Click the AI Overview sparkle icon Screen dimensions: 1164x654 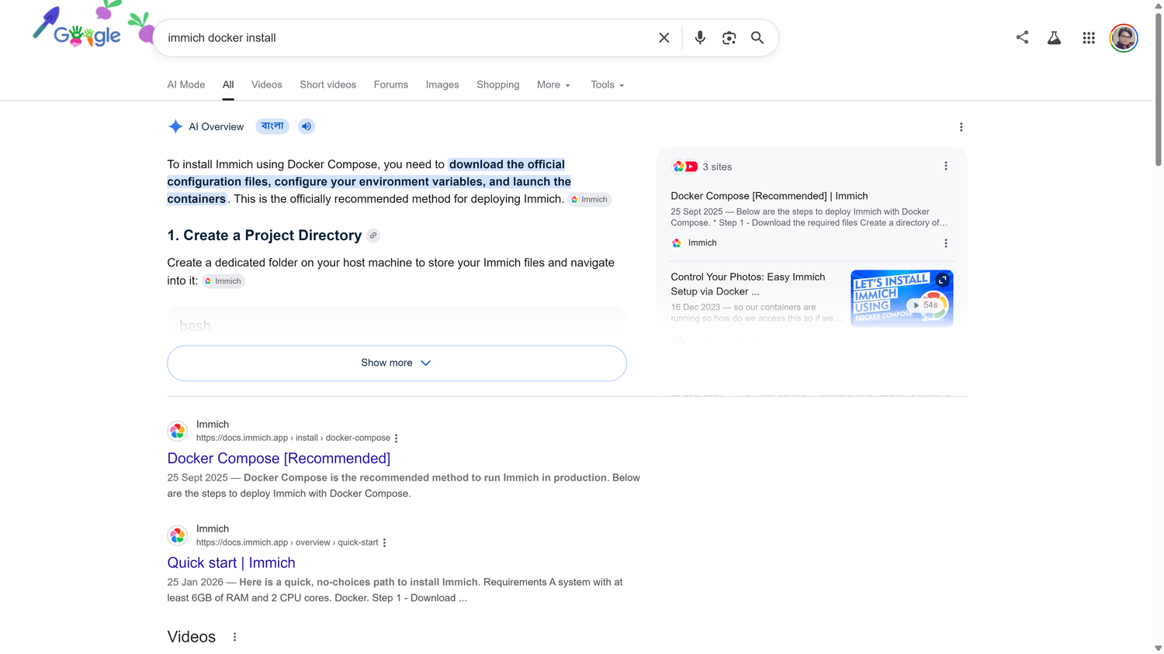coord(175,126)
